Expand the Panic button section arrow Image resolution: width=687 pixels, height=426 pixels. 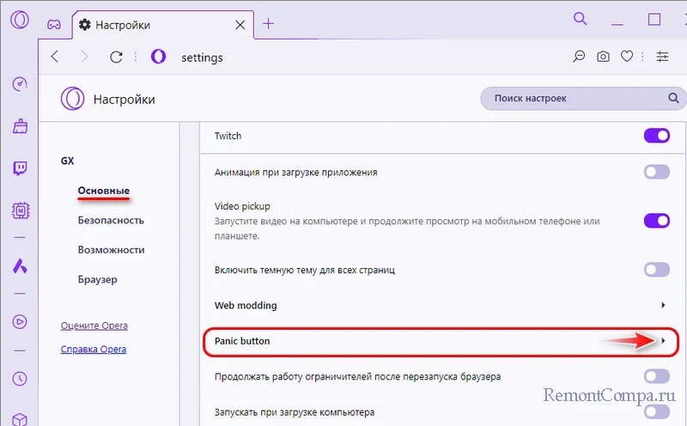point(663,342)
